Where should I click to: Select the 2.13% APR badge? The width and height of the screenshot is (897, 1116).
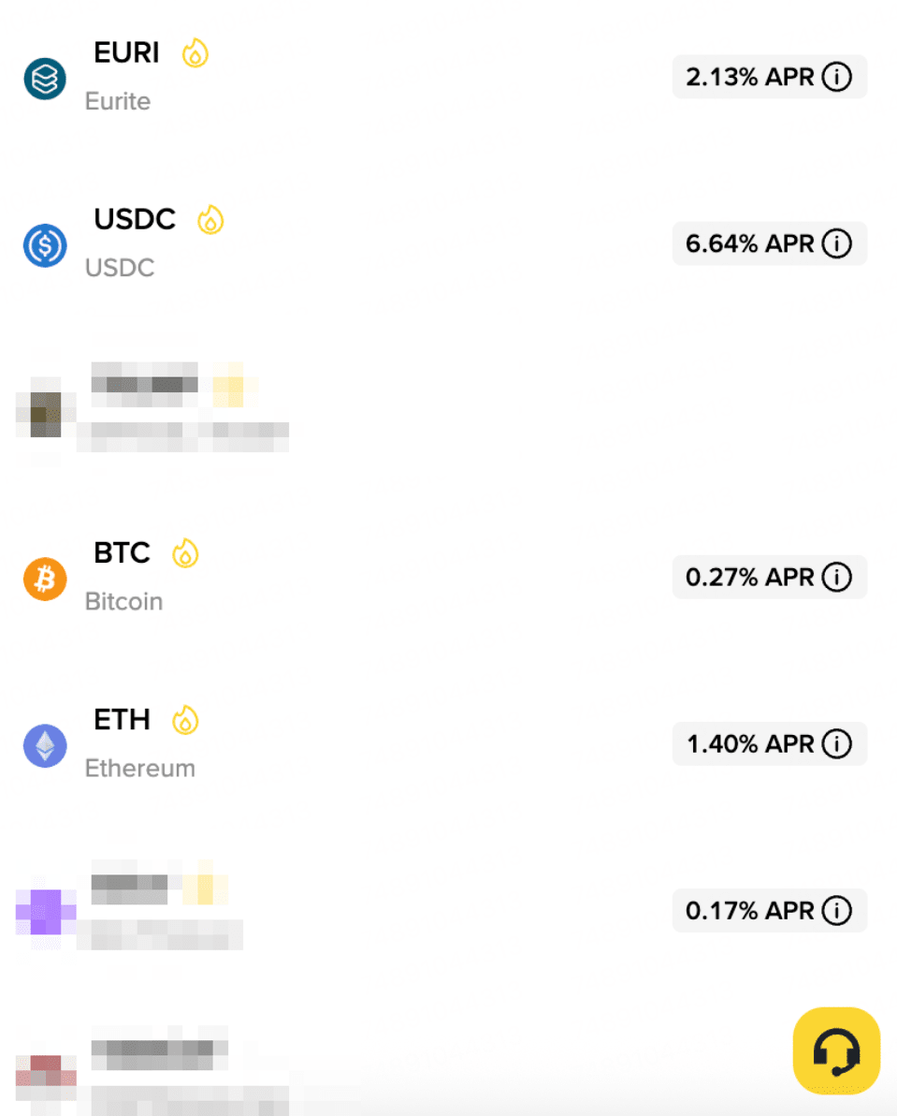(748, 78)
